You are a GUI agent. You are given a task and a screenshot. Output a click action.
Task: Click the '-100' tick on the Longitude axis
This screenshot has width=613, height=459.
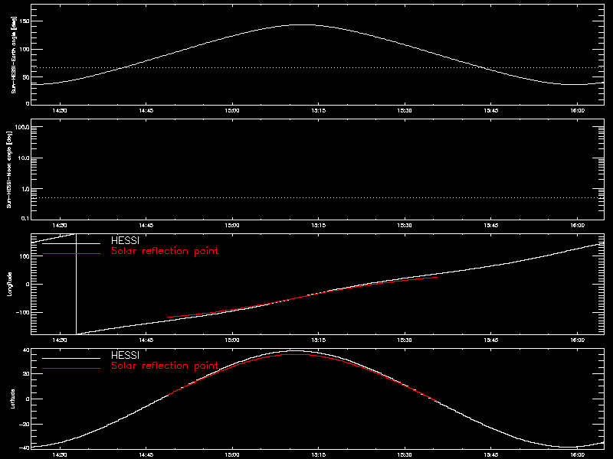tap(23, 313)
